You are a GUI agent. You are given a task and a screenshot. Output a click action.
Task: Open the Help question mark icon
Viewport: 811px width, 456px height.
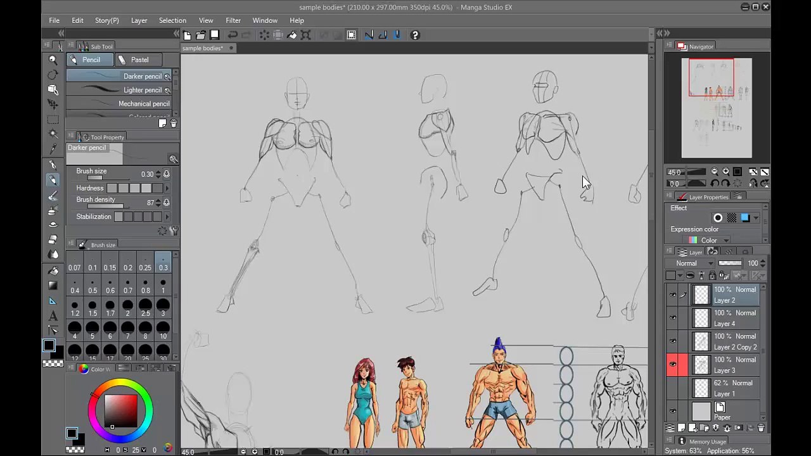point(415,35)
